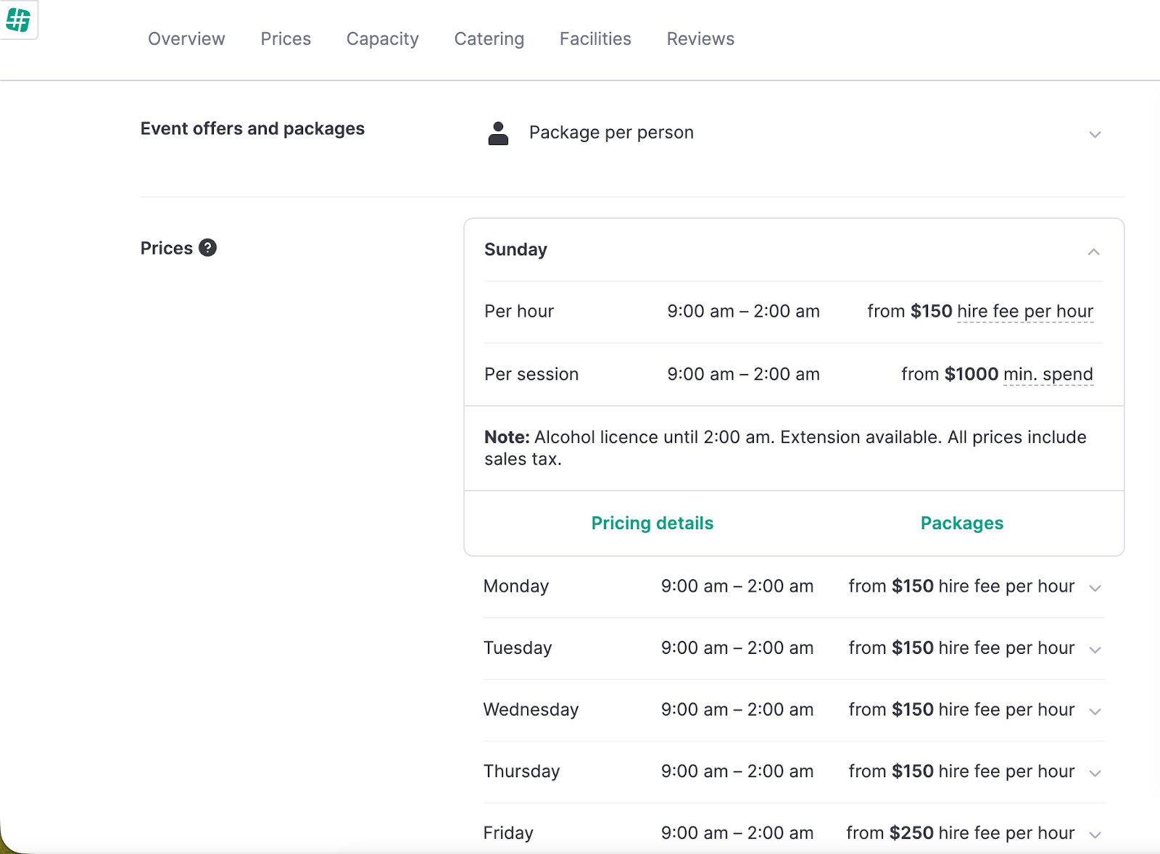The image size is (1160, 854).
Task: View the Reviews tab
Action: coord(700,39)
